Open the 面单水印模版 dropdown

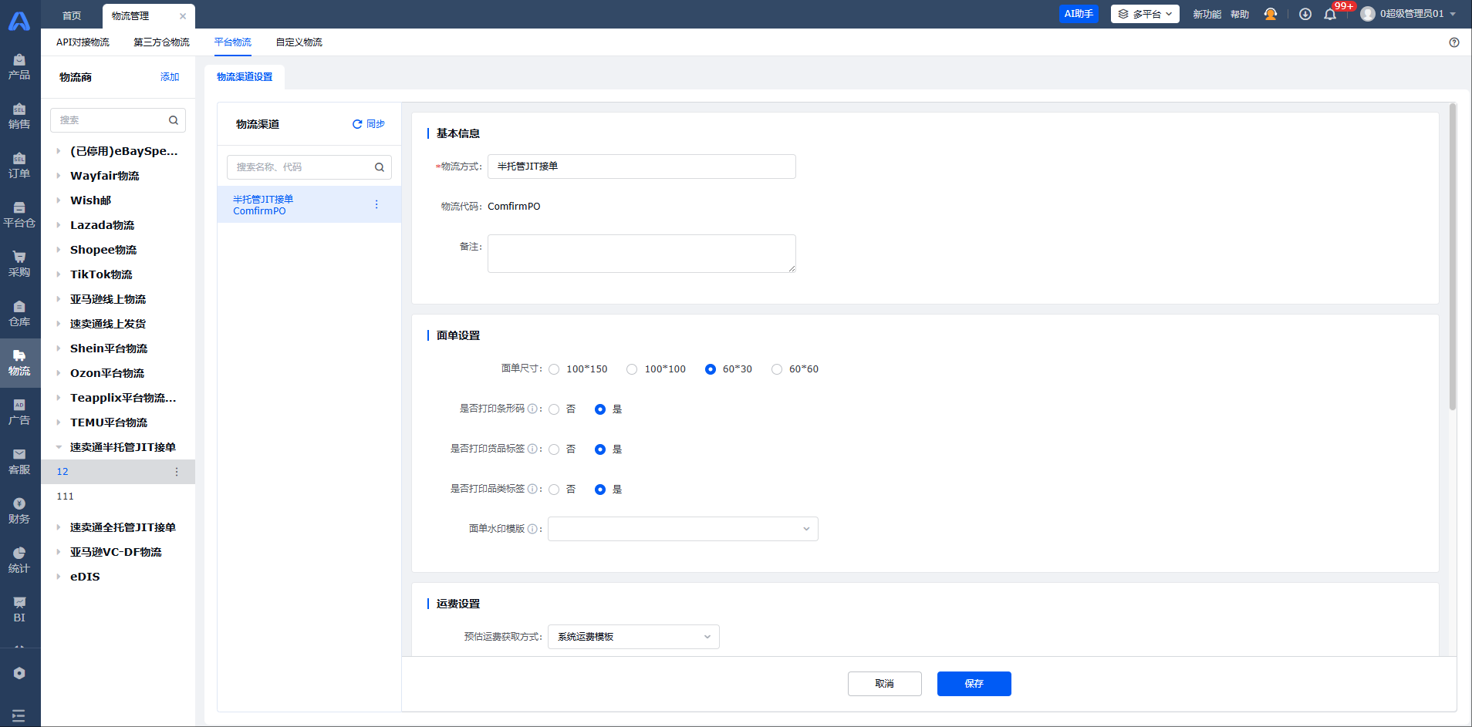tap(683, 529)
